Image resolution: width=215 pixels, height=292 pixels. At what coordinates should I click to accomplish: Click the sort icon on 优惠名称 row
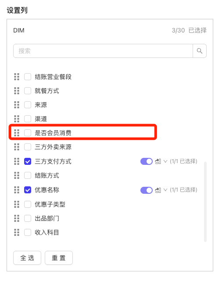pos(158,190)
